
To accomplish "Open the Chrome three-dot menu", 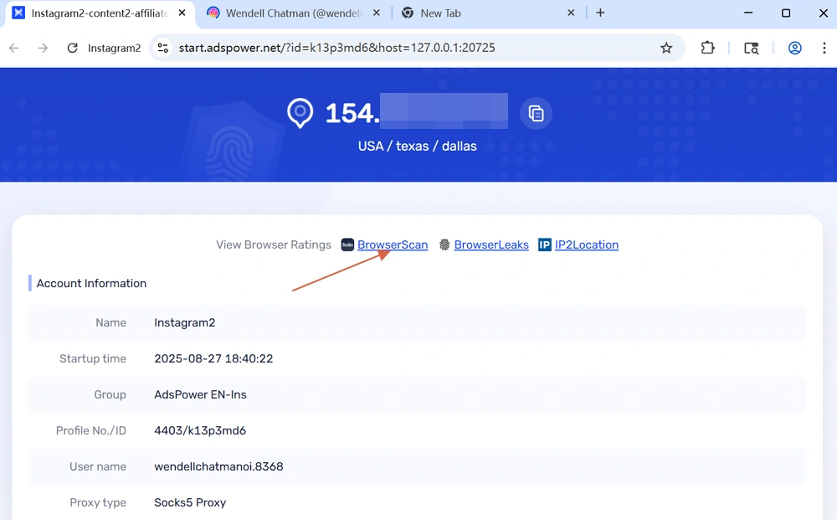I will tap(824, 48).
